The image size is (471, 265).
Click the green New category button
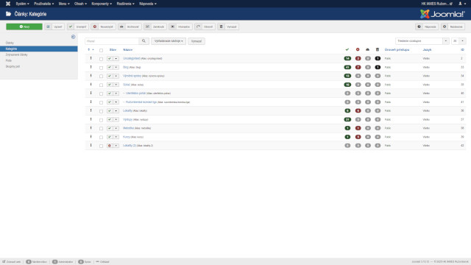pos(24,26)
